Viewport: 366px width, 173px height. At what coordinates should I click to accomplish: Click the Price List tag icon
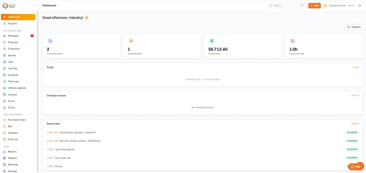[x=4, y=140]
